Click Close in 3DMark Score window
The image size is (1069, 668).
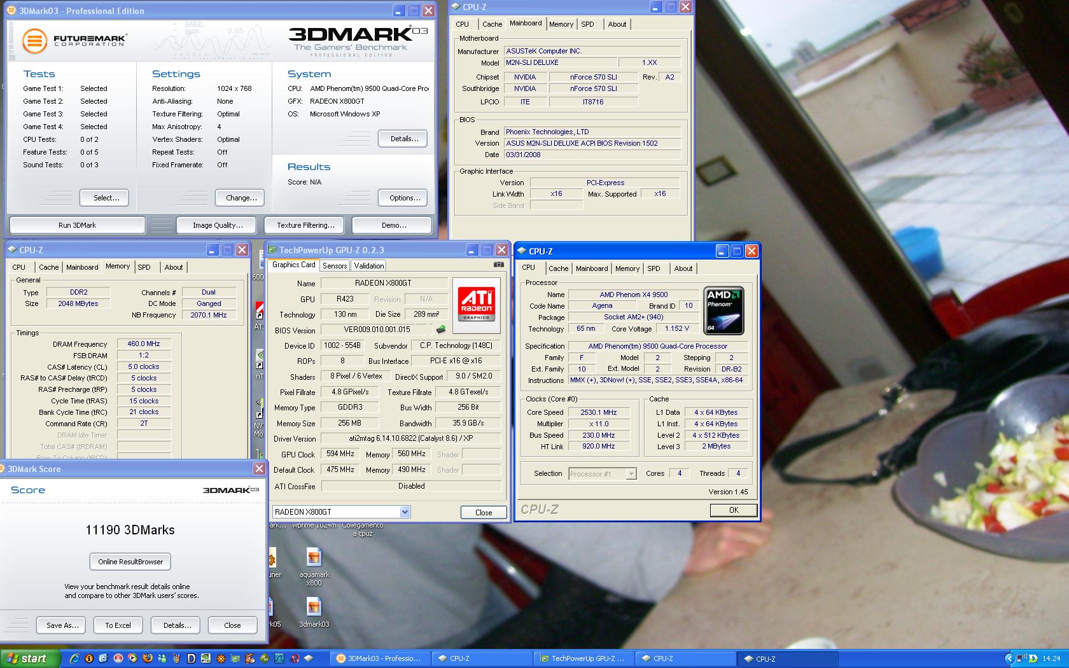[x=233, y=625]
